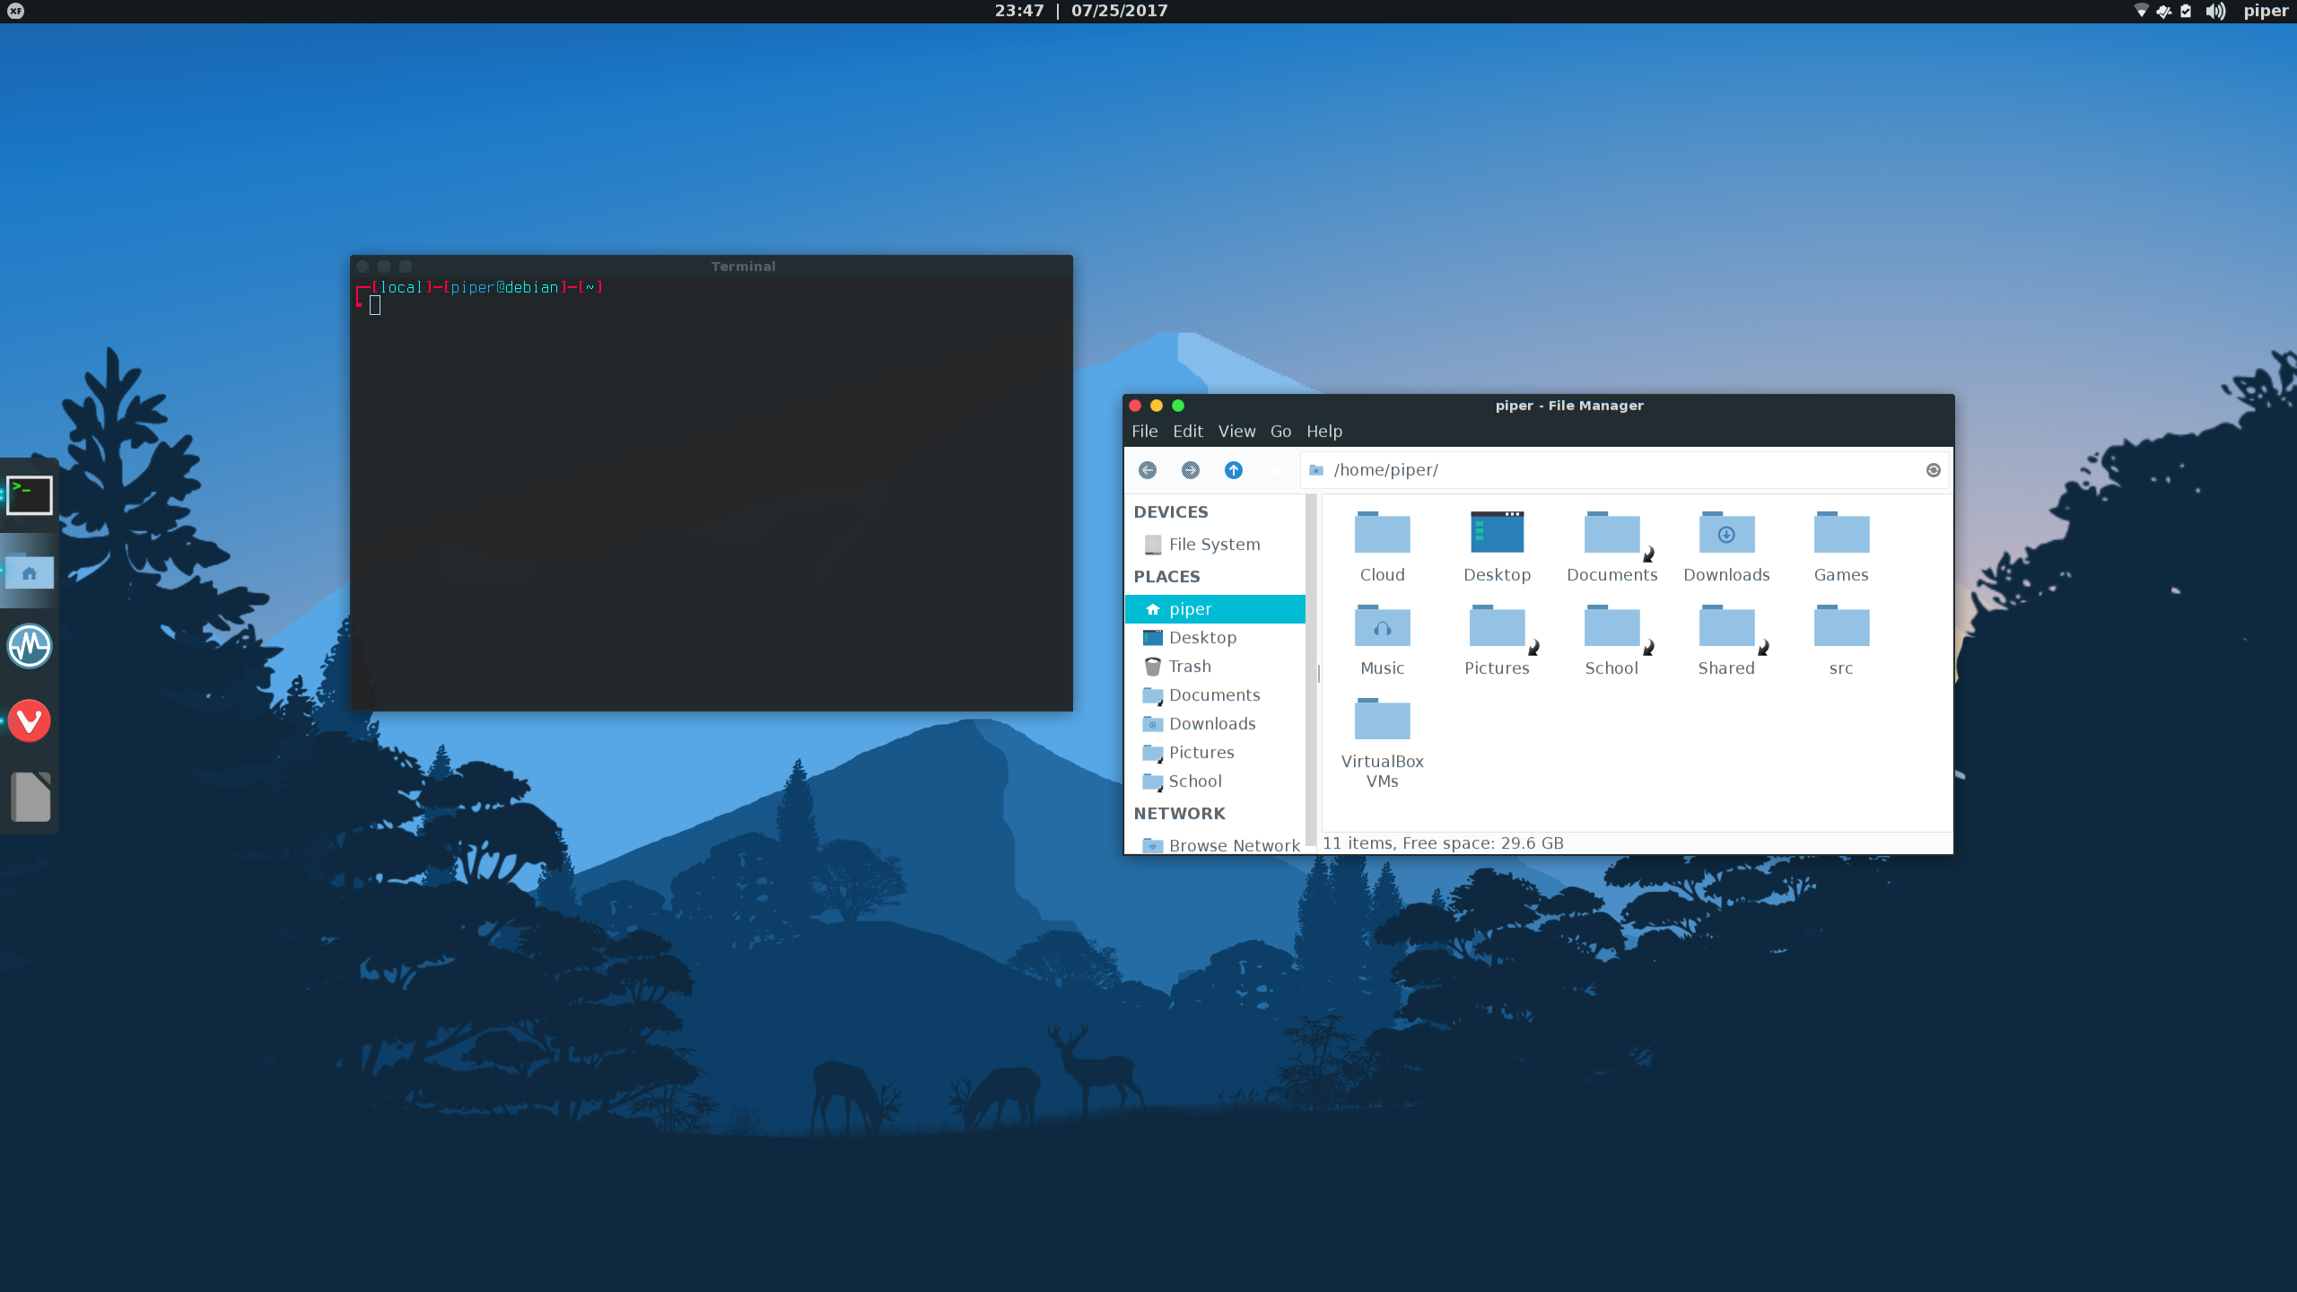Click the volume icon in top panel
This screenshot has height=1292, width=2297.
[x=2215, y=11]
